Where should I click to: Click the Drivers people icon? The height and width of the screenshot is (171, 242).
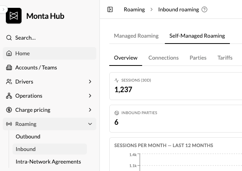click(x=9, y=82)
